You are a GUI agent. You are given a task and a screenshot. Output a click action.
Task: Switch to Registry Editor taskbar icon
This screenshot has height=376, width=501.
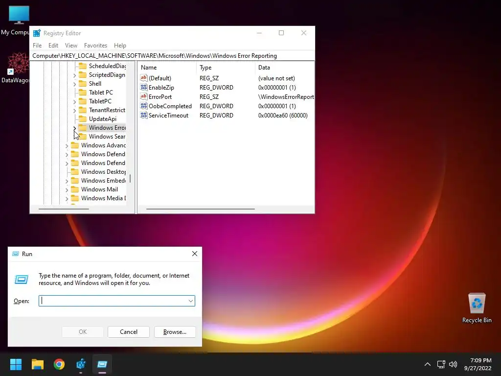pos(81,364)
